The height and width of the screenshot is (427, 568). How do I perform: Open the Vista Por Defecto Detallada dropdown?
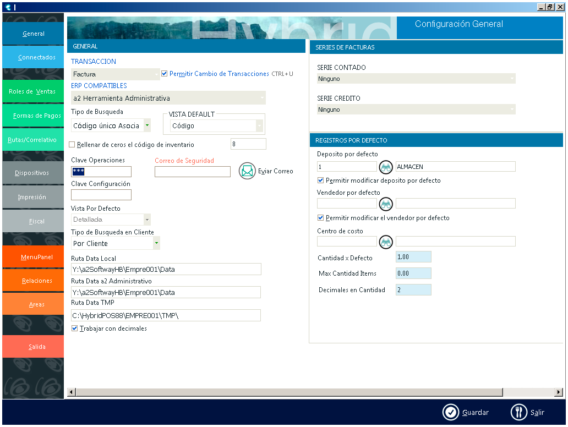pos(111,220)
